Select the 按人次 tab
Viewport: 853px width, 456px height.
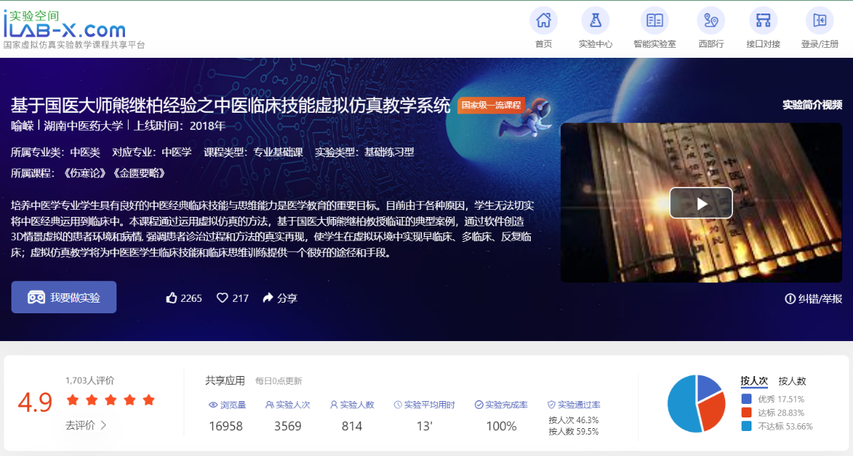(x=754, y=381)
